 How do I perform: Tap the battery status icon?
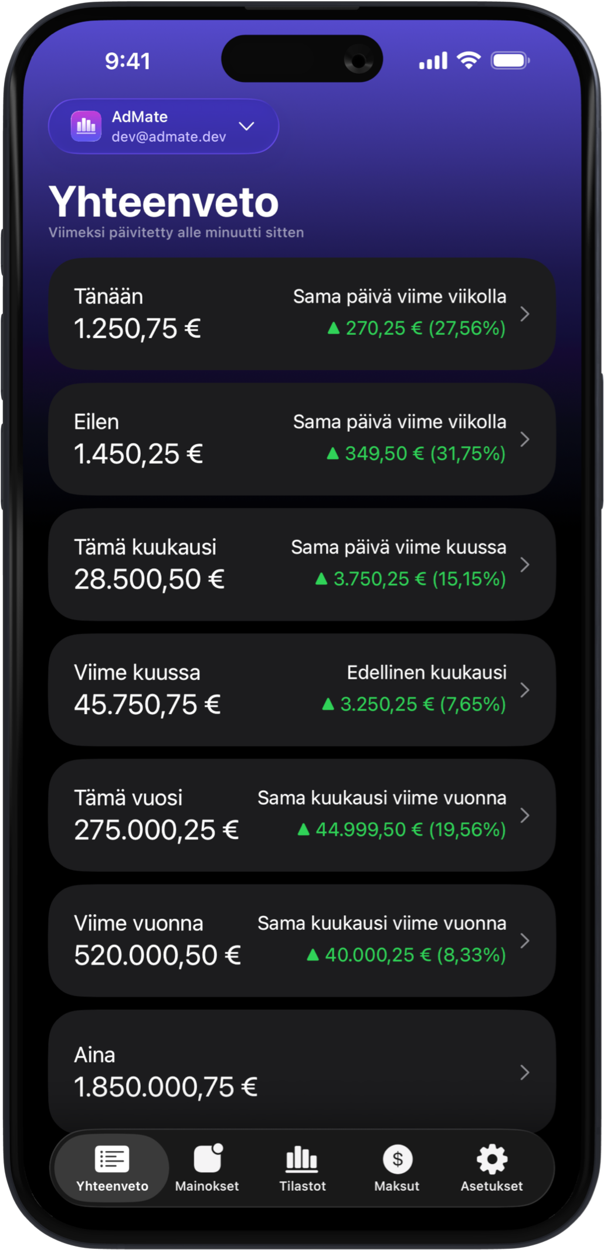[510, 60]
